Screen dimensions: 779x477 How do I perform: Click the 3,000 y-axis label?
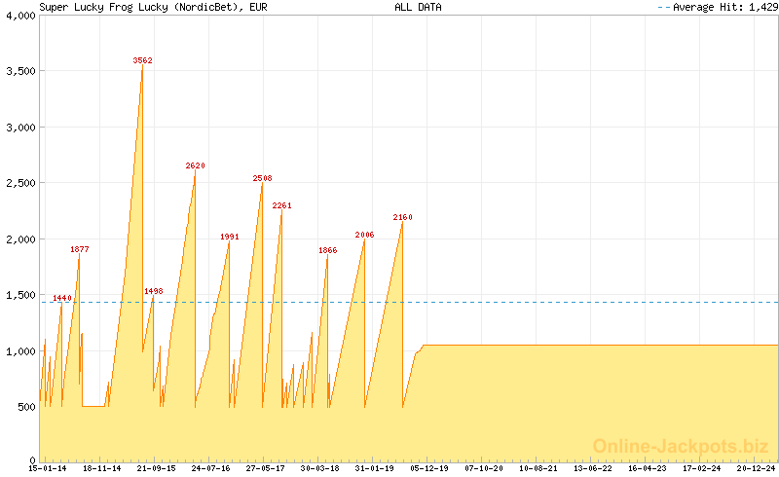(x=20, y=128)
